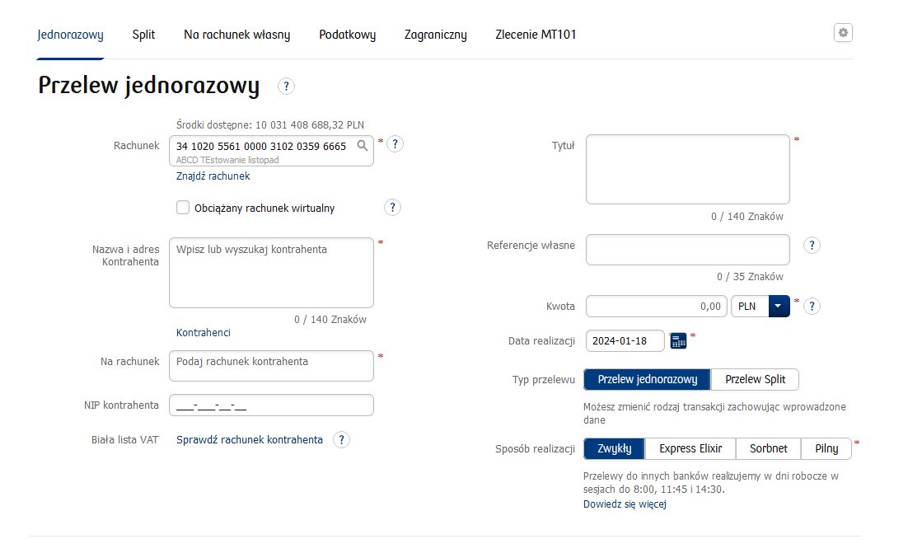Viewport: 922px width, 553px height.
Task: Click magnifier icon in Rachunek field
Action: tap(362, 146)
